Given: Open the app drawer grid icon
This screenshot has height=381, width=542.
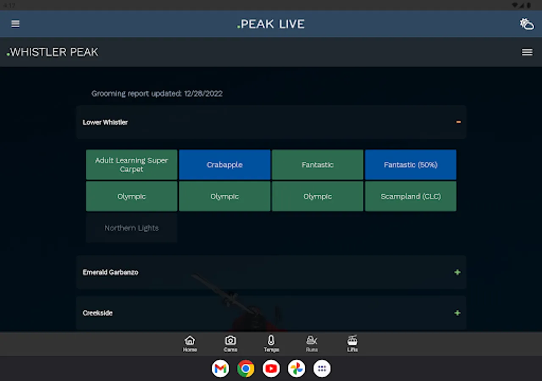Looking at the screenshot, I should click(x=322, y=369).
